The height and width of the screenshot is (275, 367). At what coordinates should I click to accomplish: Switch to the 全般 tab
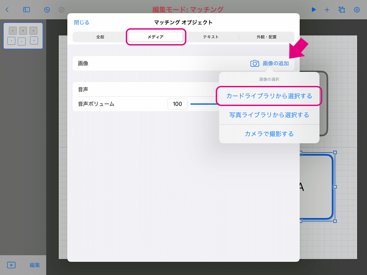coord(100,37)
